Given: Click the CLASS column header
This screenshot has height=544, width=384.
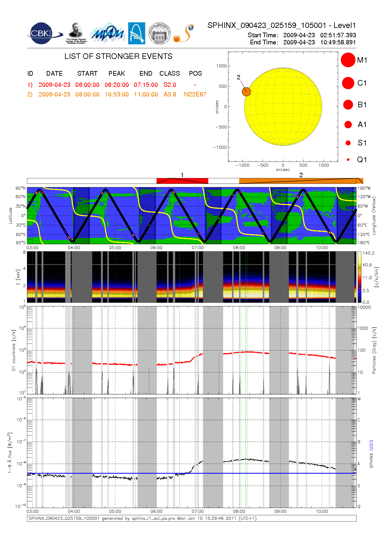Looking at the screenshot, I should point(170,74).
